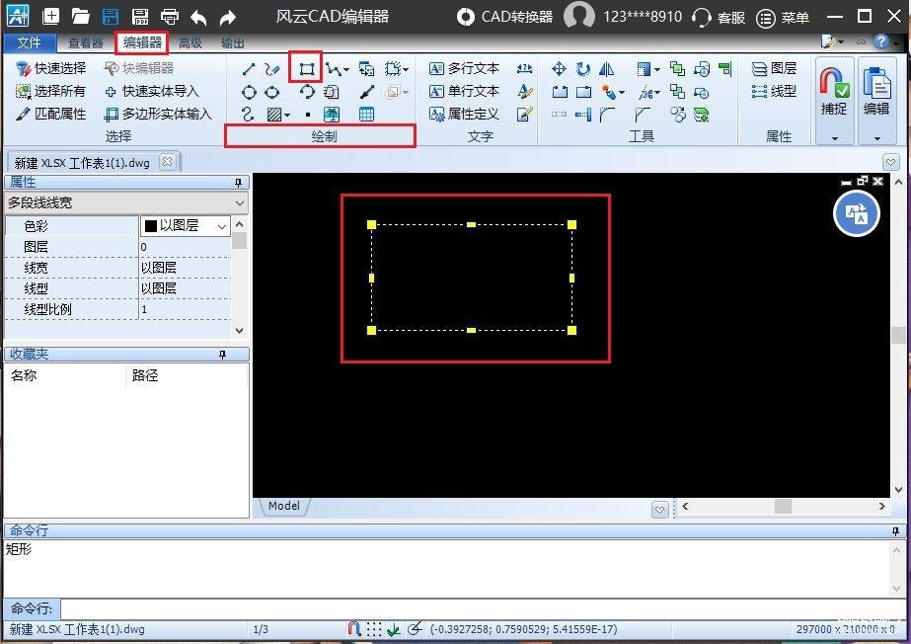Select the Arc drawing tool
Image resolution: width=911 pixels, height=644 pixels.
[x=307, y=92]
